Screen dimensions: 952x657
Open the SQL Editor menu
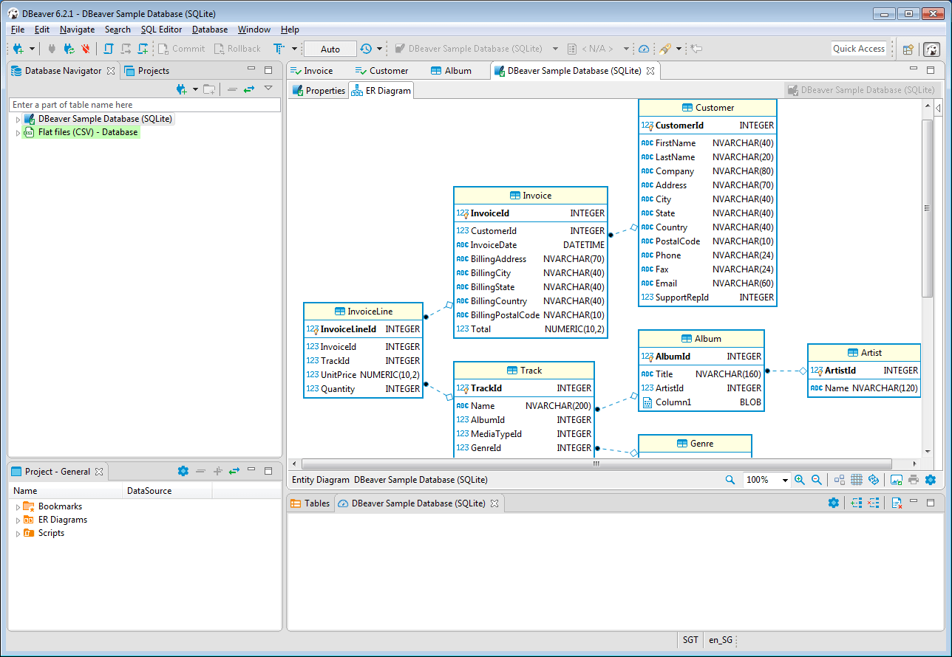[161, 30]
